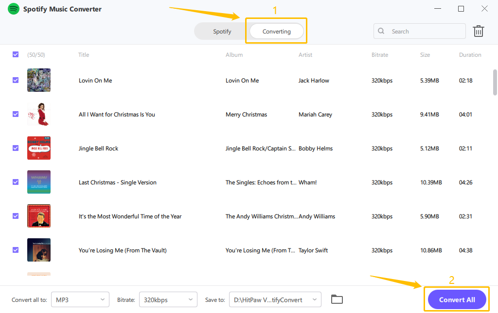Click the search magnifier icon
This screenshot has height=313, width=498.
[381, 31]
